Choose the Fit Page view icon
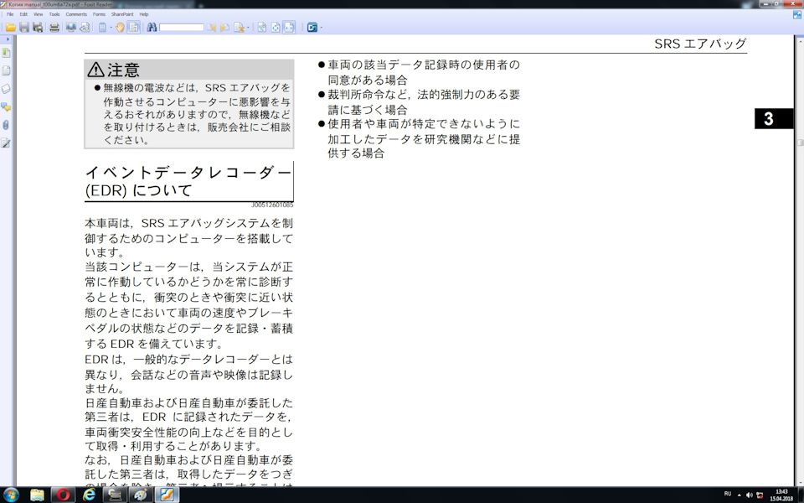Screen dimensions: 804x503 tap(276, 27)
